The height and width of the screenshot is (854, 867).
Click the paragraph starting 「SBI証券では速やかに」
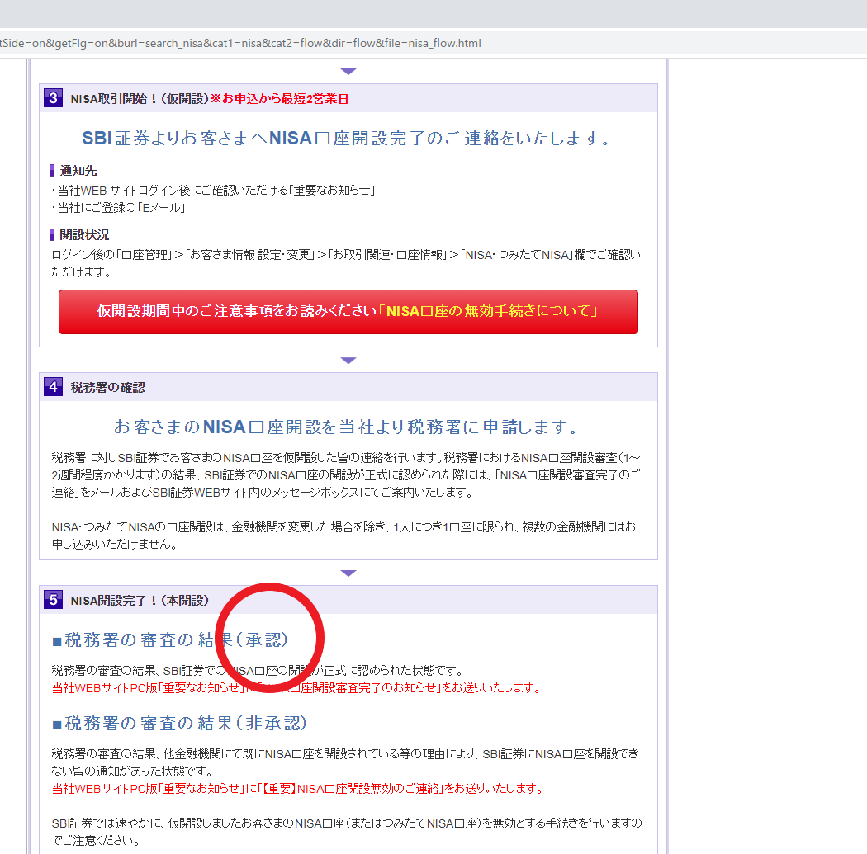point(347,832)
